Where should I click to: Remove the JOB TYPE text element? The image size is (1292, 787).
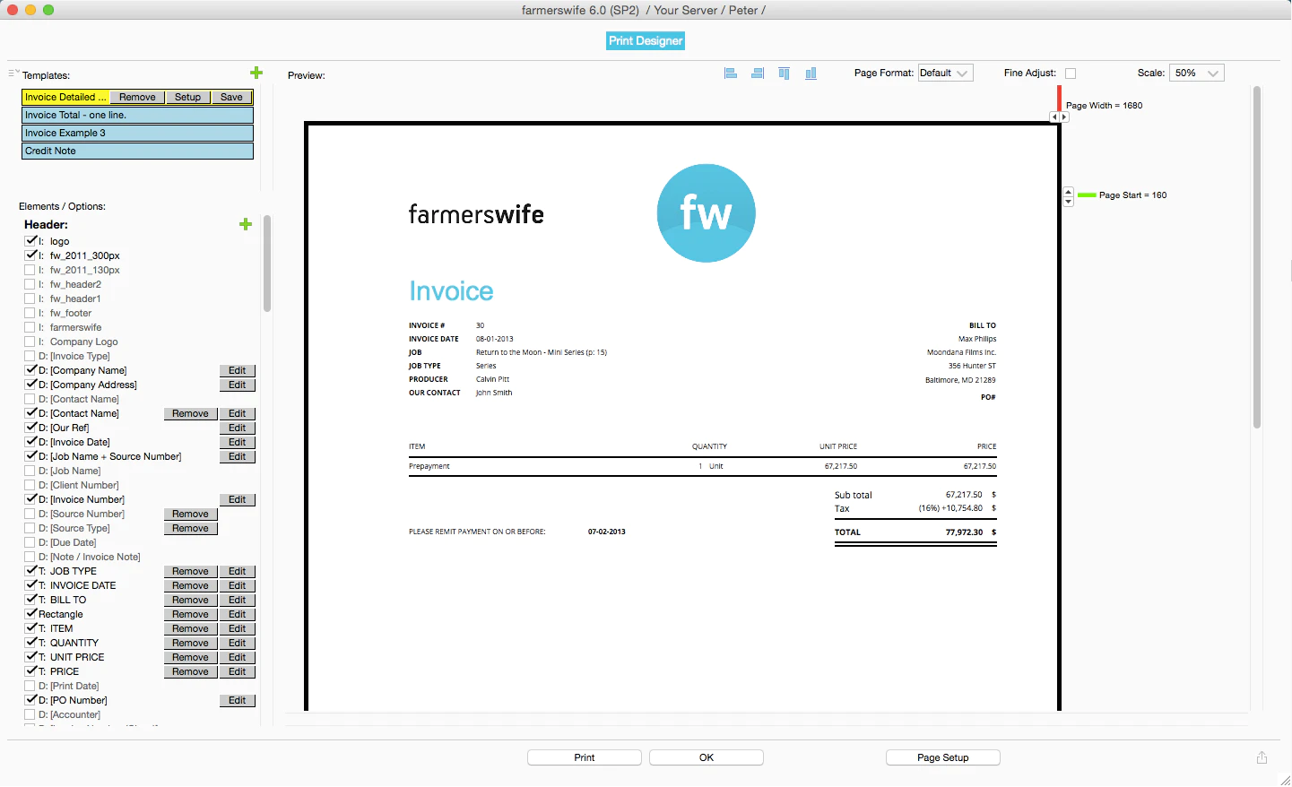point(191,571)
